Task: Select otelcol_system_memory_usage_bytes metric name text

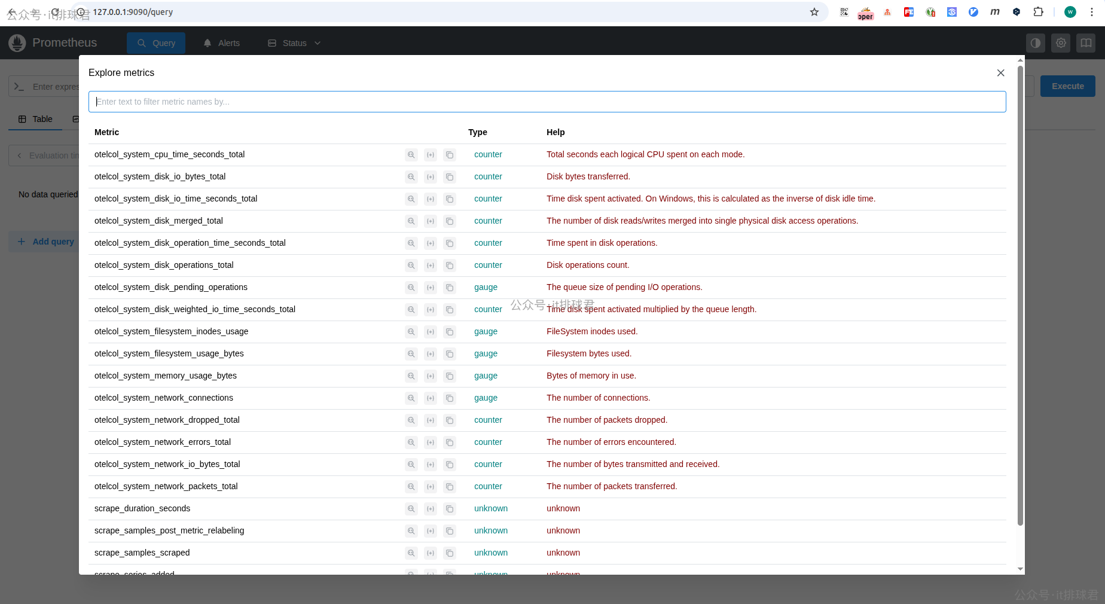Action: (166, 376)
